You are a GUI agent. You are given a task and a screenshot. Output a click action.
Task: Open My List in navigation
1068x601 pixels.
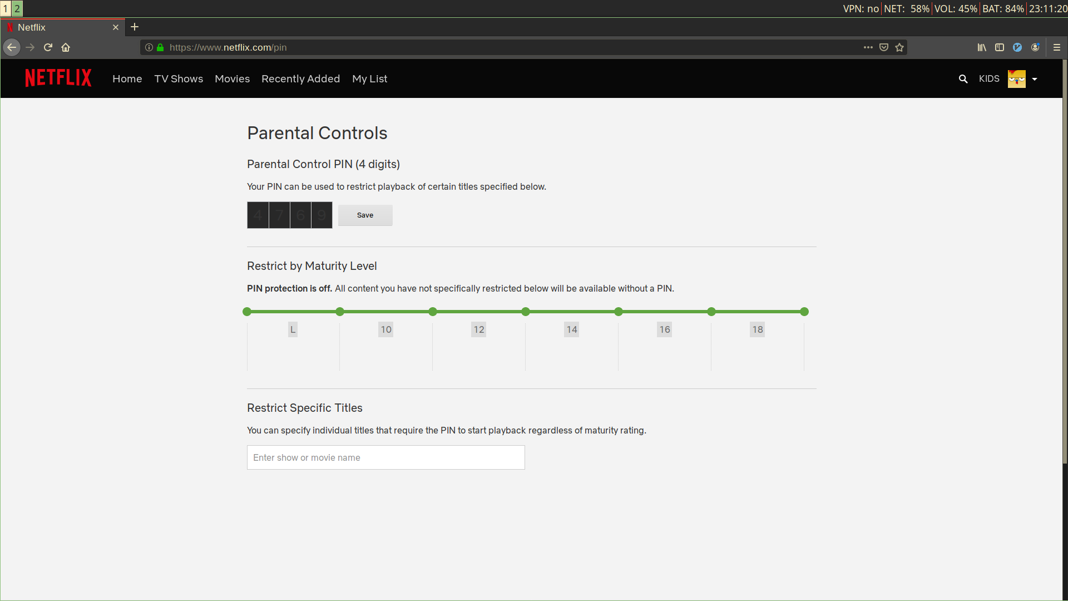pyautogui.click(x=369, y=79)
